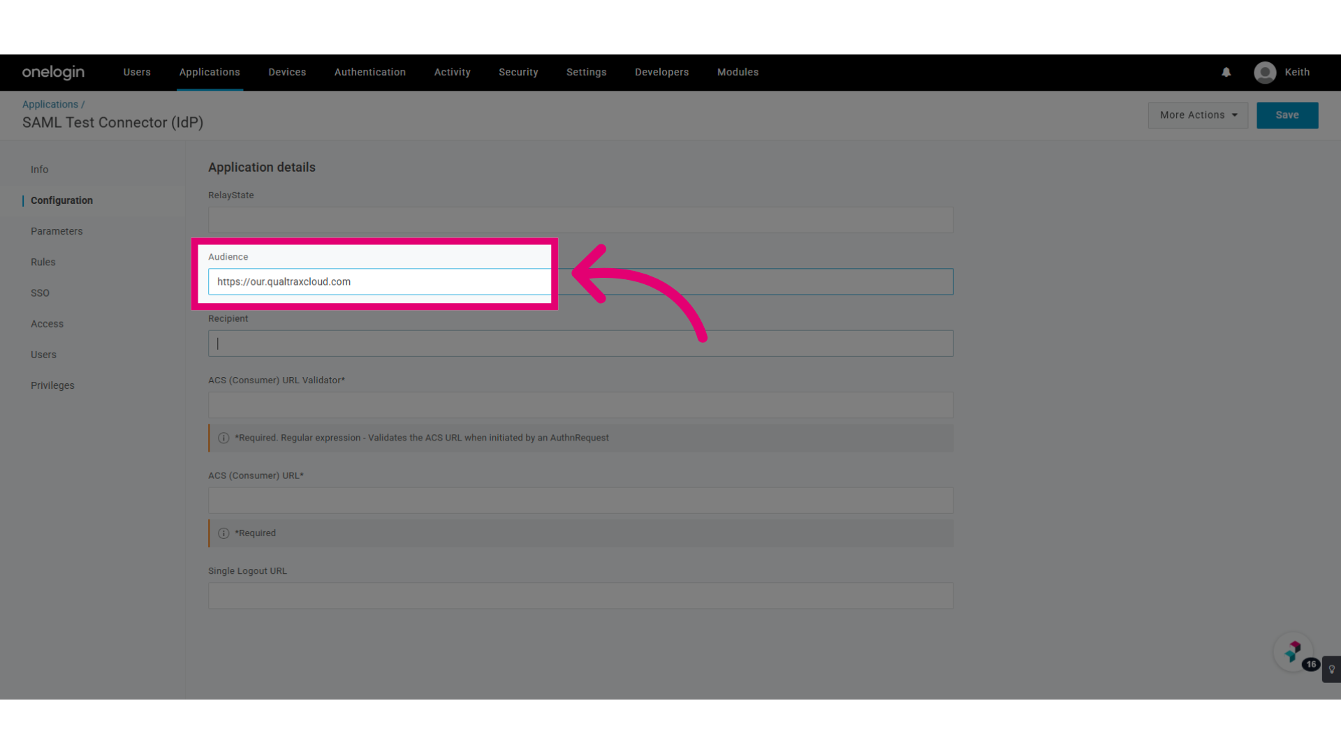Open the Security menu

(518, 72)
